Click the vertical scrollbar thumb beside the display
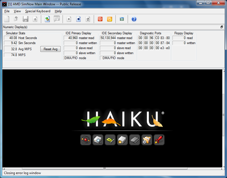 click(x=223, y=115)
